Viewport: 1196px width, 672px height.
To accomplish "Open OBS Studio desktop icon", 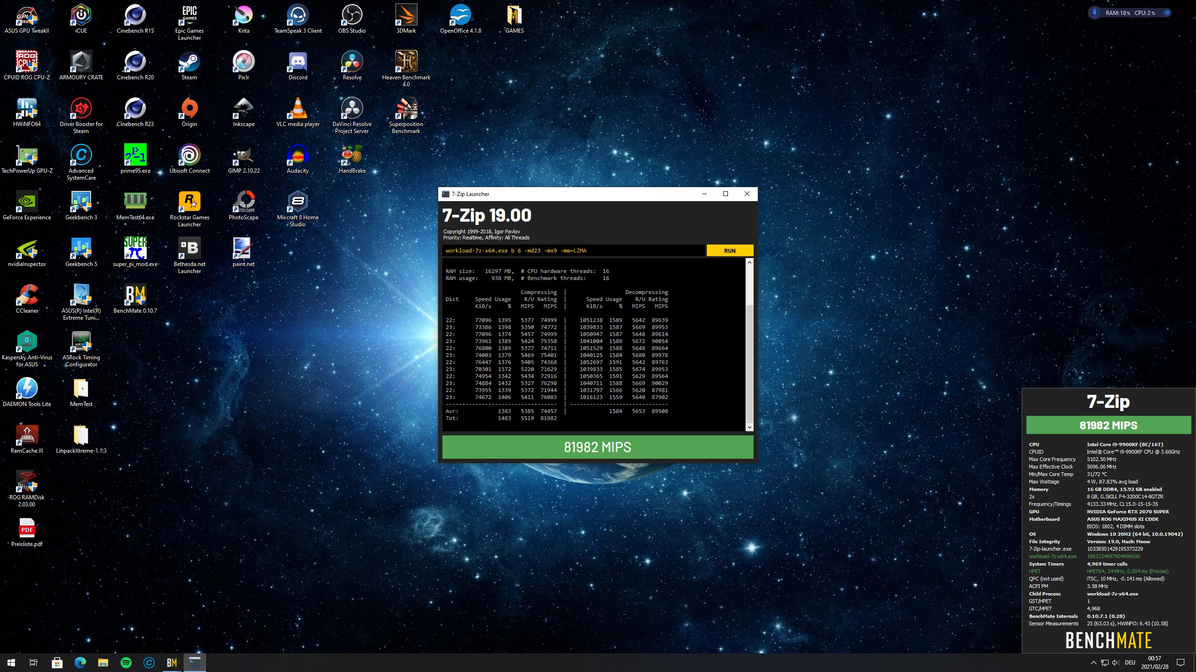I will pos(352,20).
